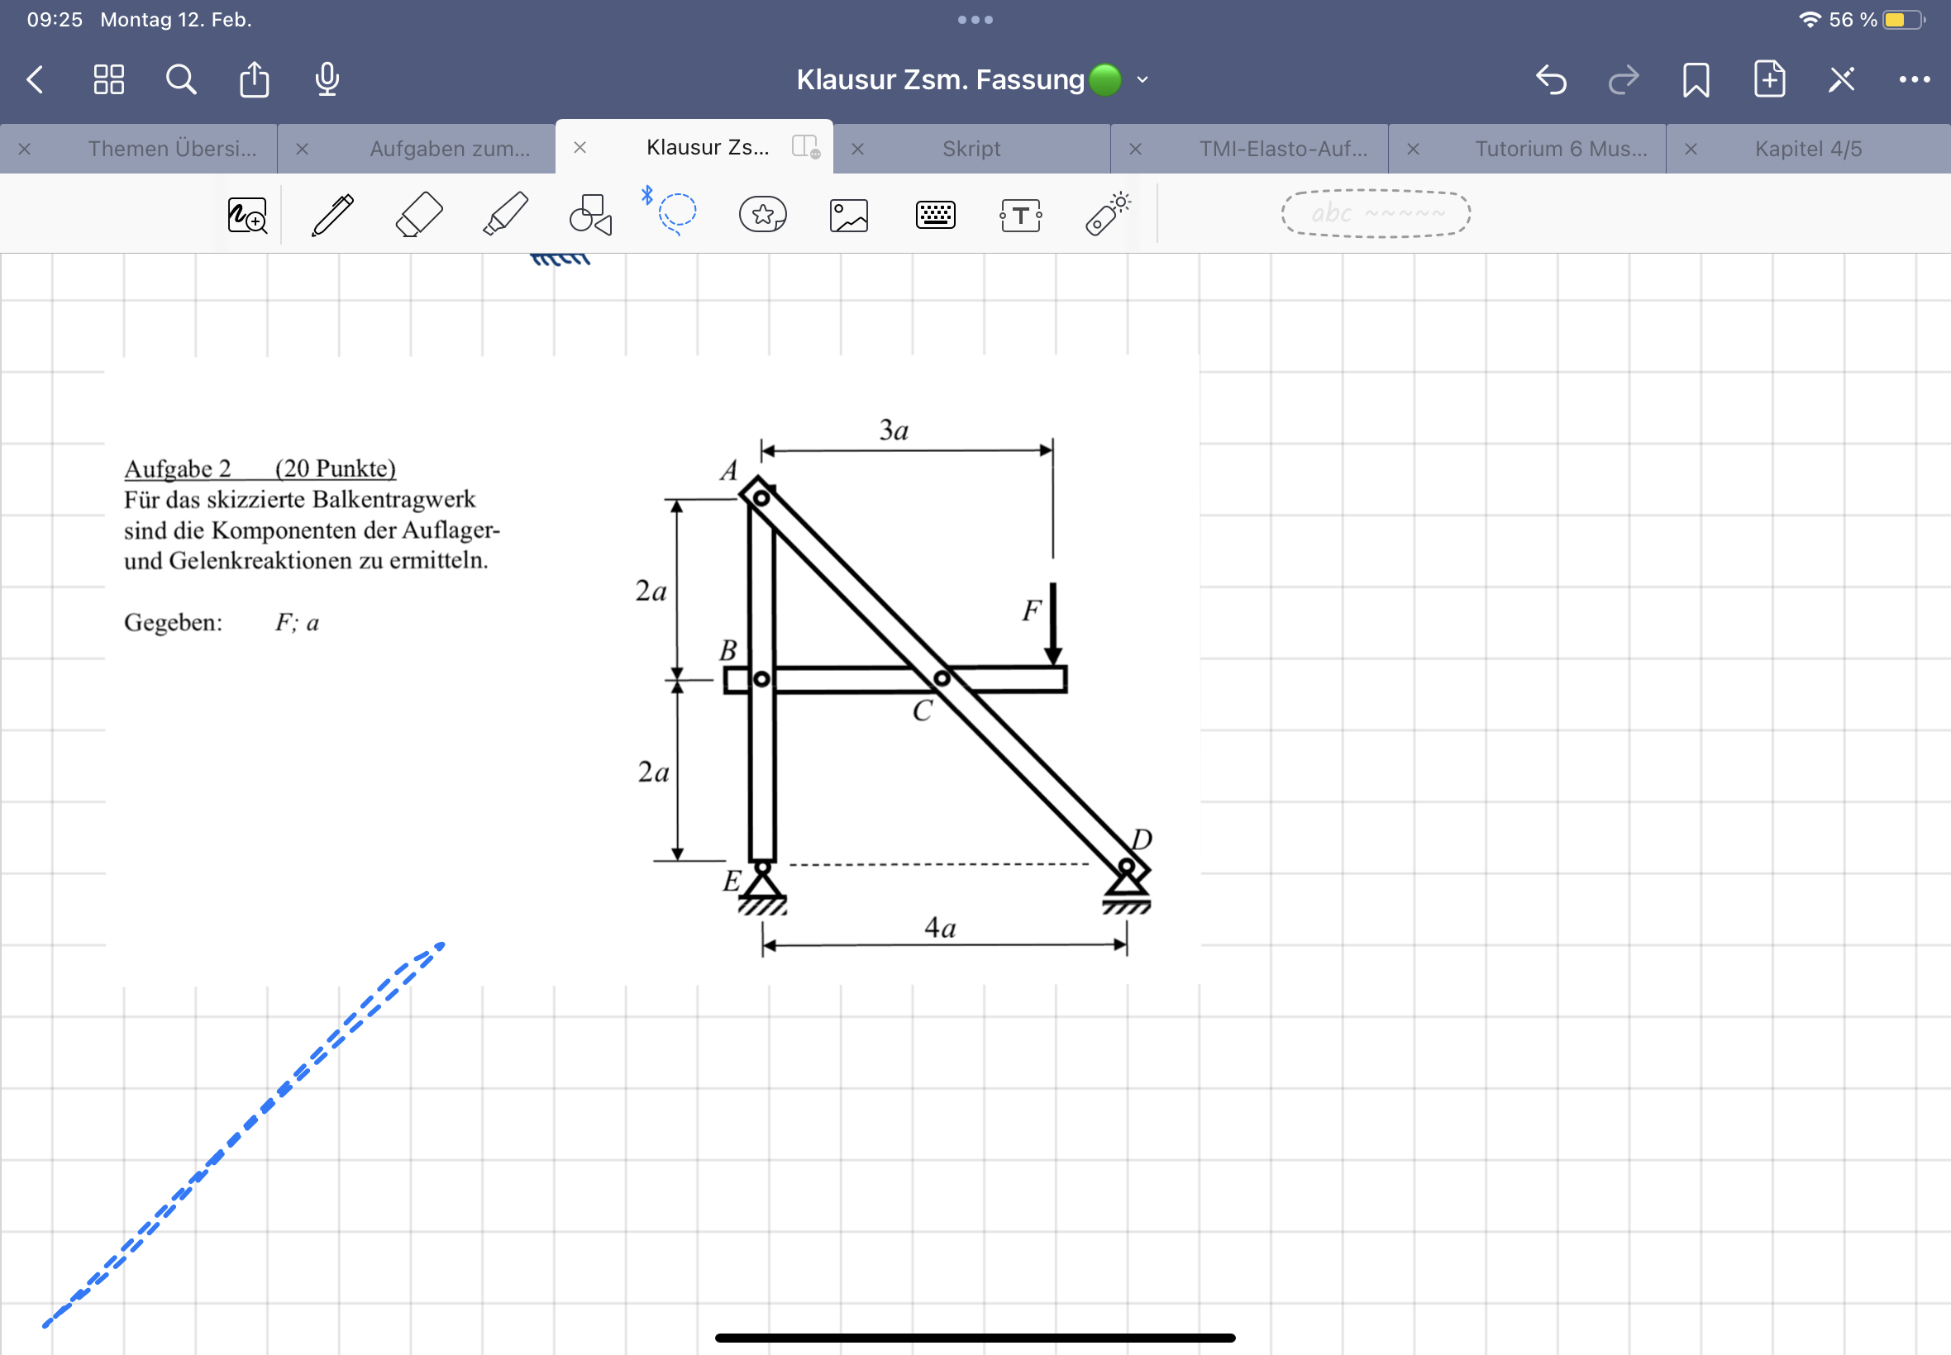
Task: Activate the Lasso selection tool
Action: pos(677,212)
